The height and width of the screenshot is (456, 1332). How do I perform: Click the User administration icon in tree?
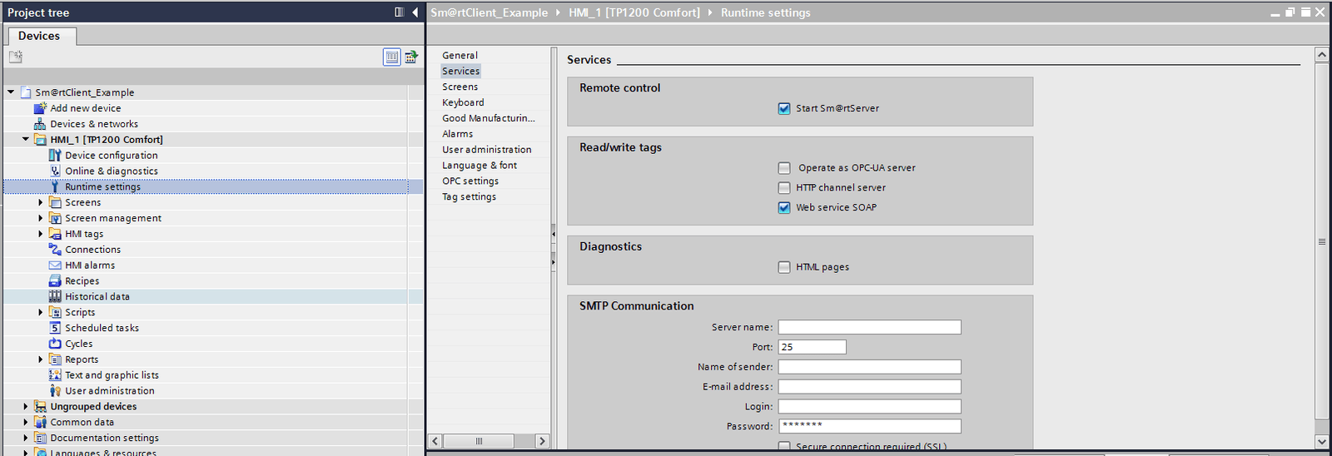click(x=55, y=391)
